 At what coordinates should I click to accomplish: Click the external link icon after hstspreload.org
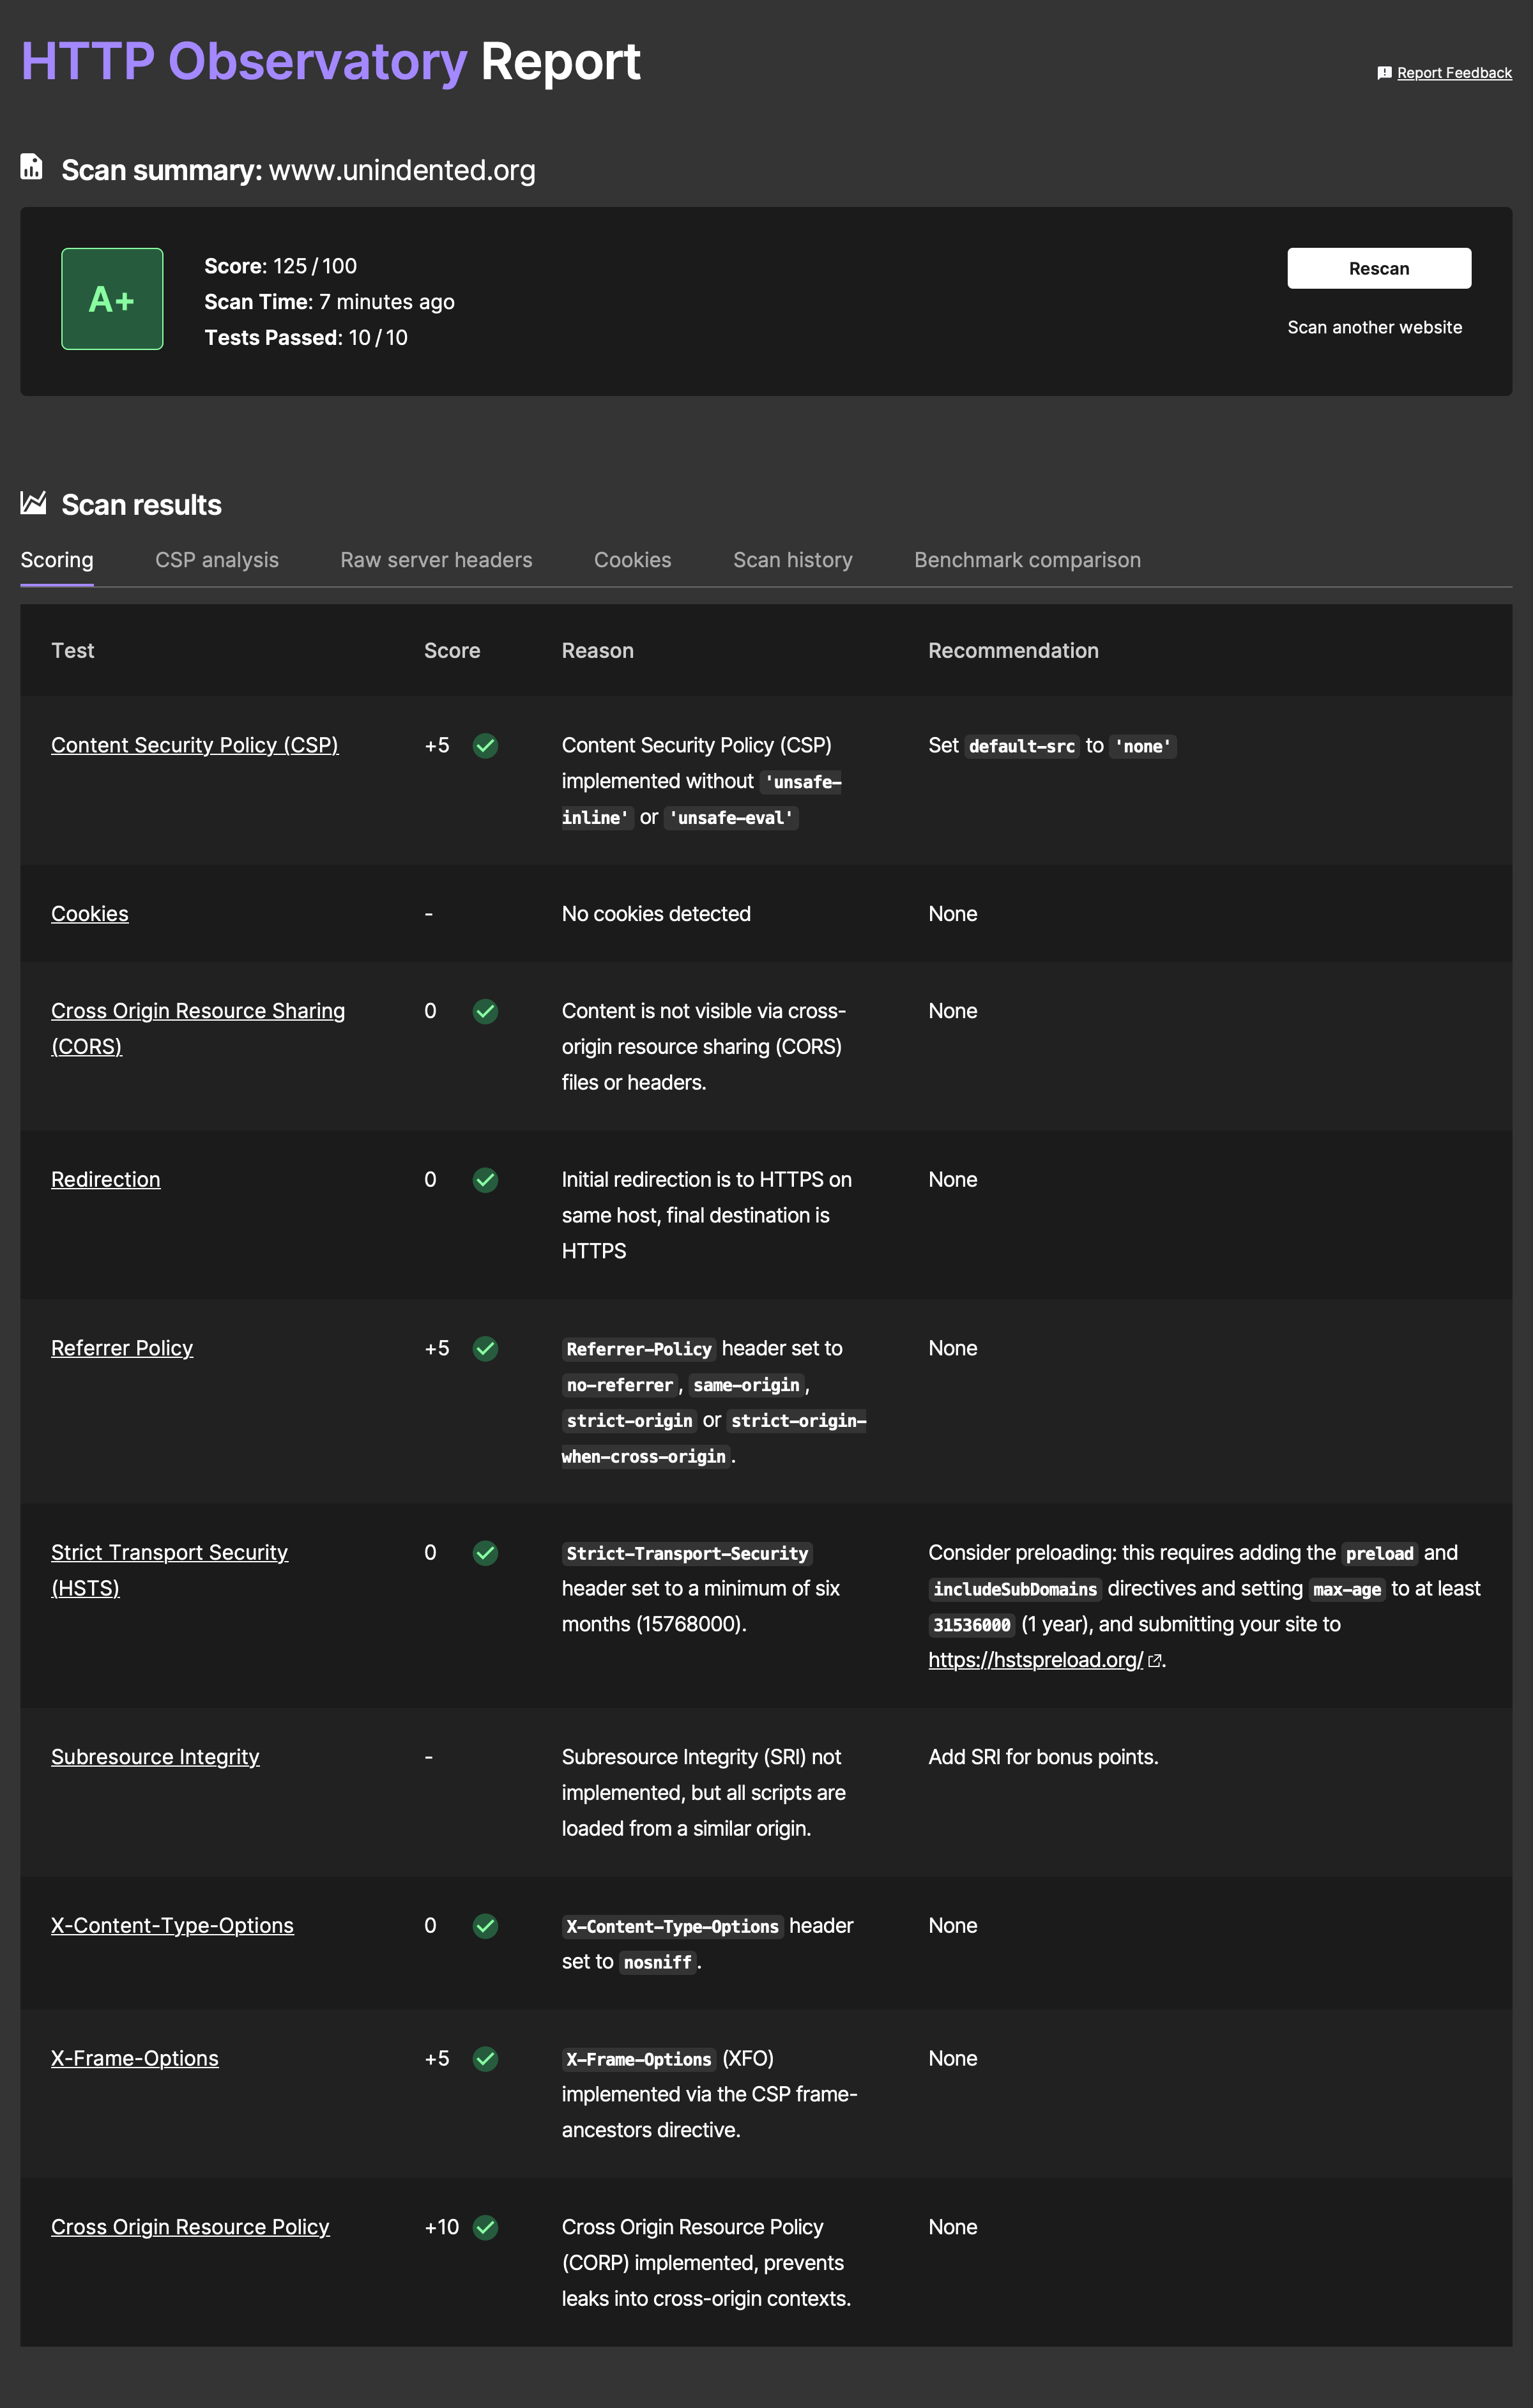(x=1154, y=1660)
